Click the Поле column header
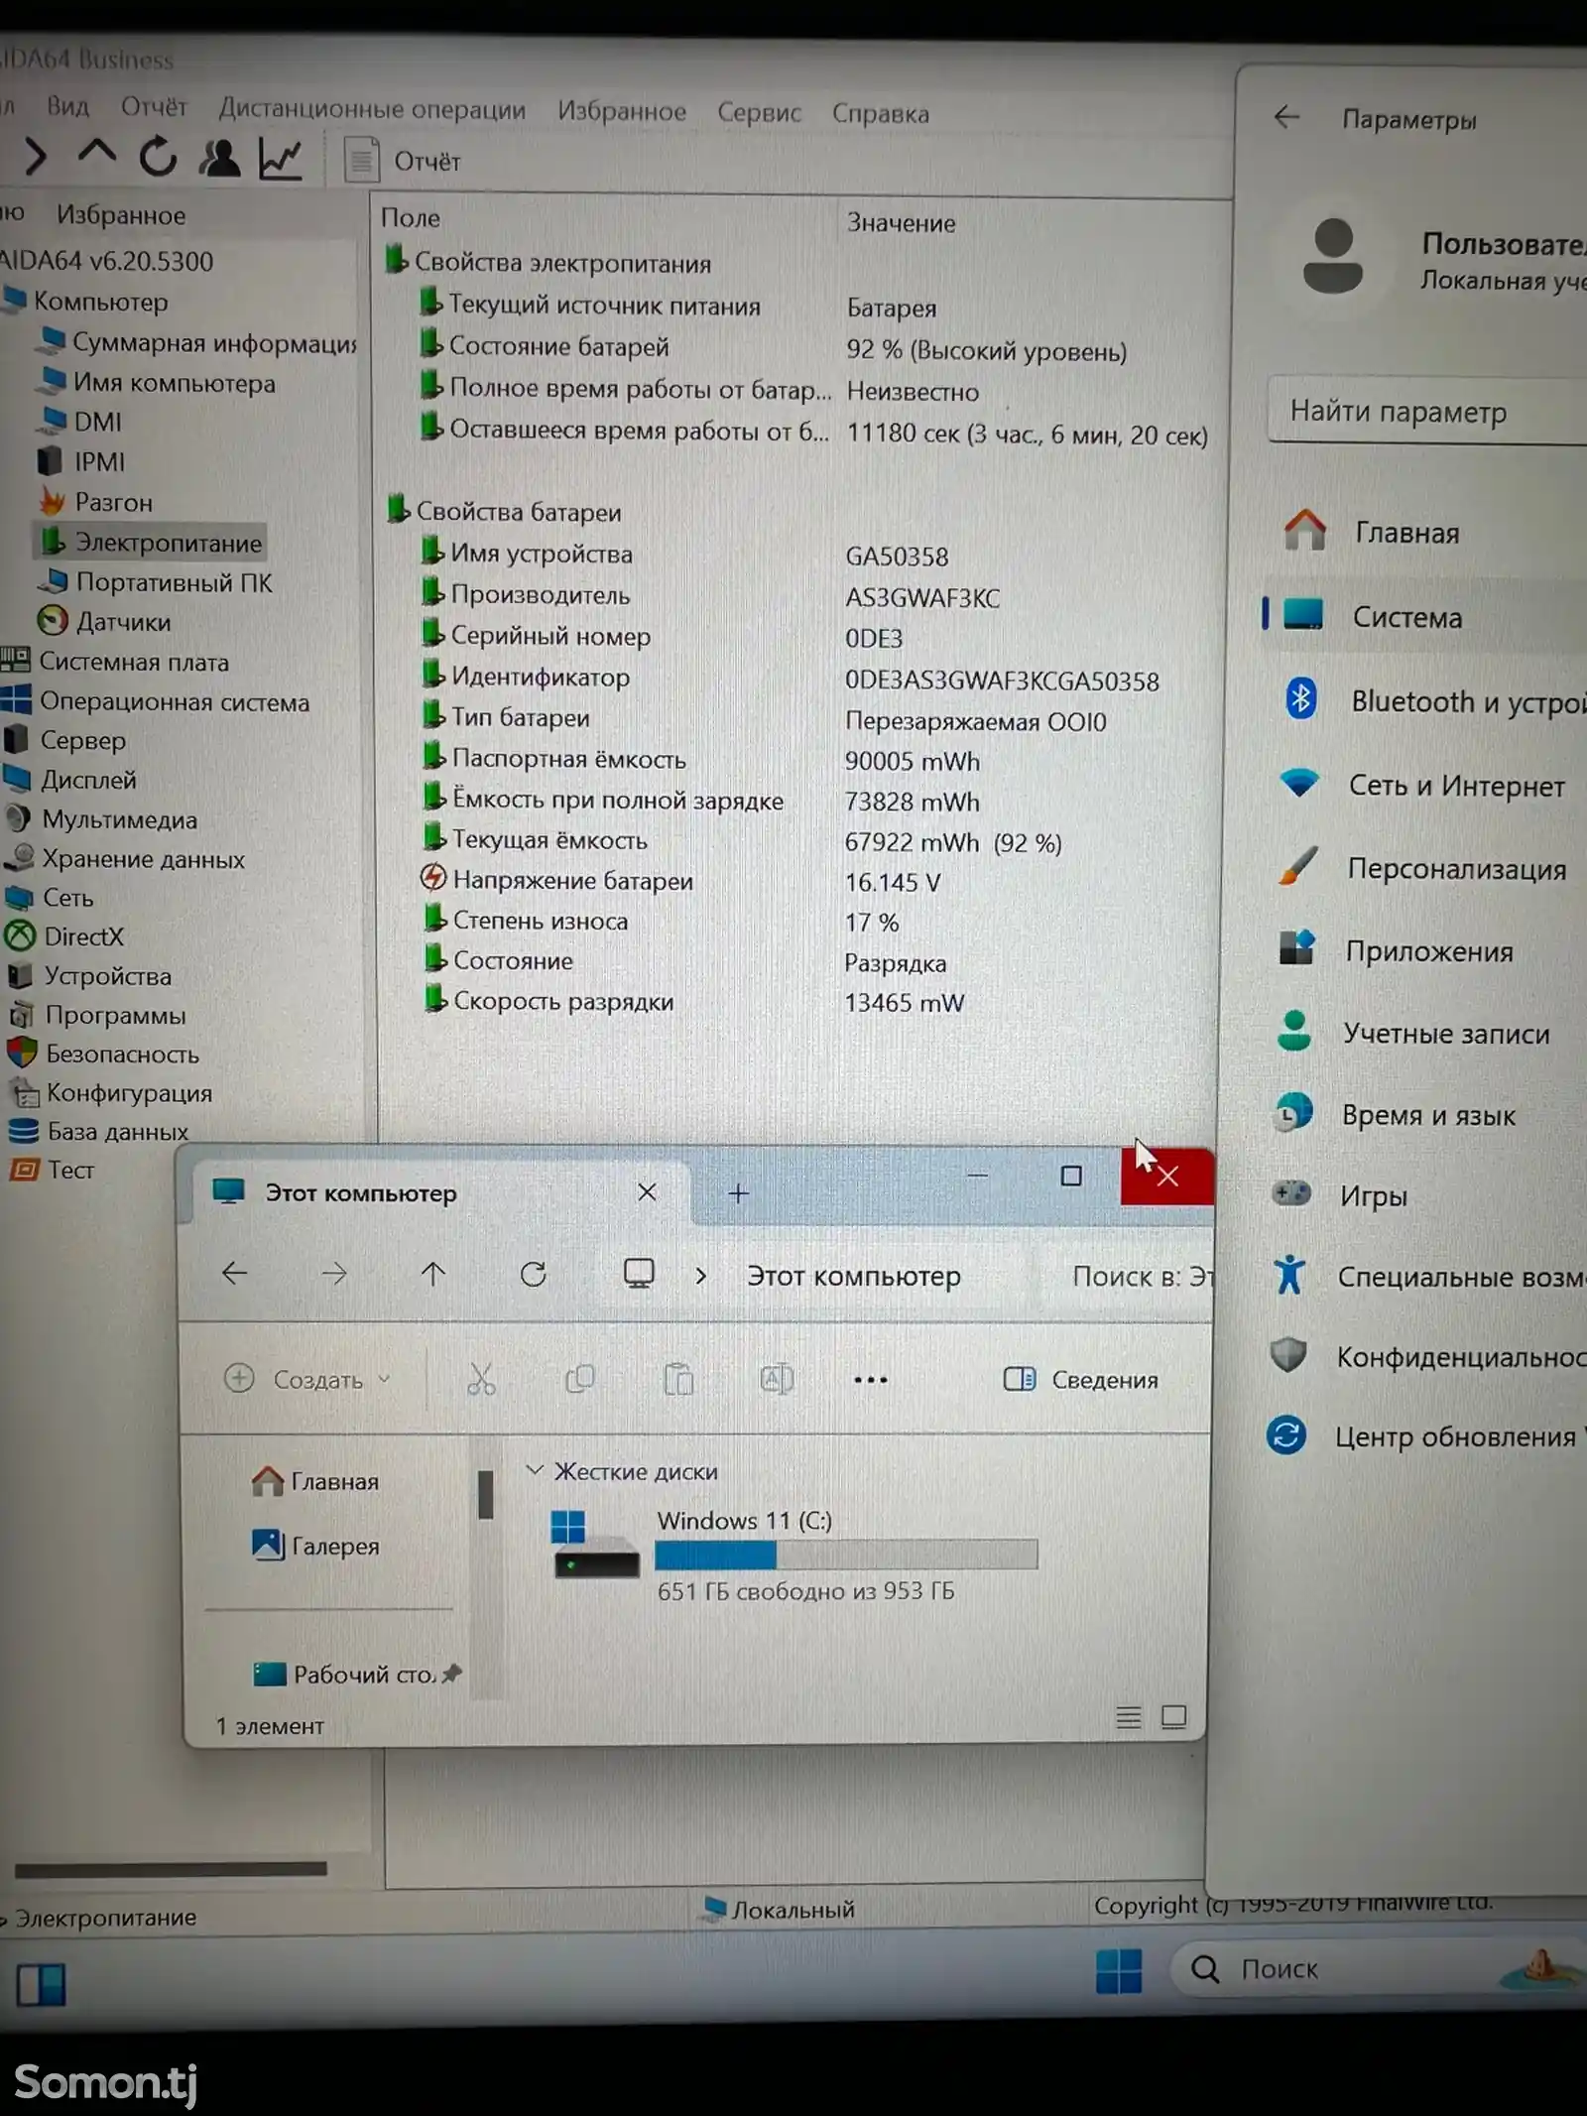 [411, 218]
